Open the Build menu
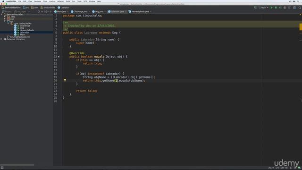The width and height of the screenshot is (302, 170). coord(68,1)
